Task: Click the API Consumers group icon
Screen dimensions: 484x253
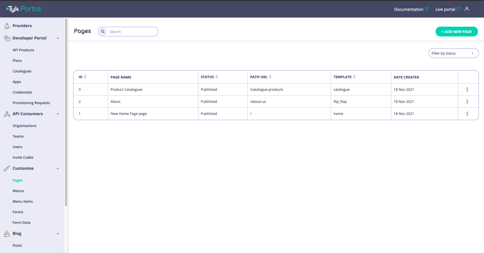Action: (7, 114)
